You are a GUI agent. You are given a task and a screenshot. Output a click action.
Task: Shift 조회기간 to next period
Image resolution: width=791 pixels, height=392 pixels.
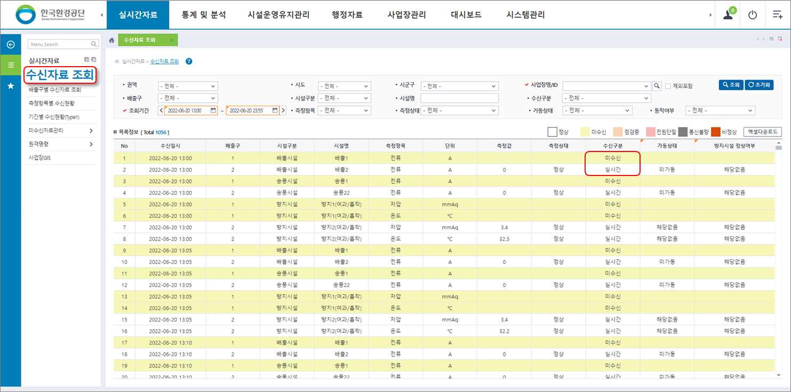[x=284, y=110]
